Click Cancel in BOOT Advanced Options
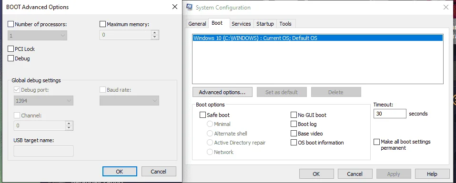The image size is (456, 183). [159, 172]
